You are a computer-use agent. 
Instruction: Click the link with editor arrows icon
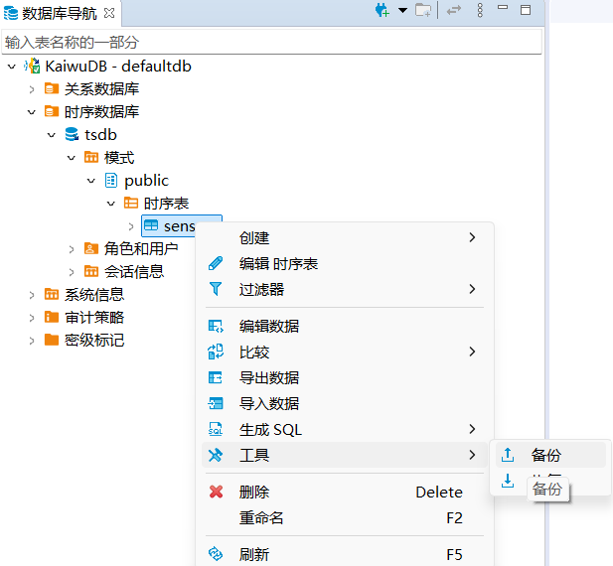click(x=454, y=10)
